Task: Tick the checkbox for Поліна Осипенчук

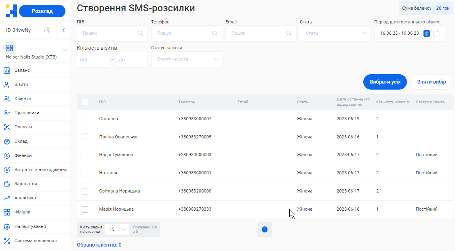Action: pos(85,137)
